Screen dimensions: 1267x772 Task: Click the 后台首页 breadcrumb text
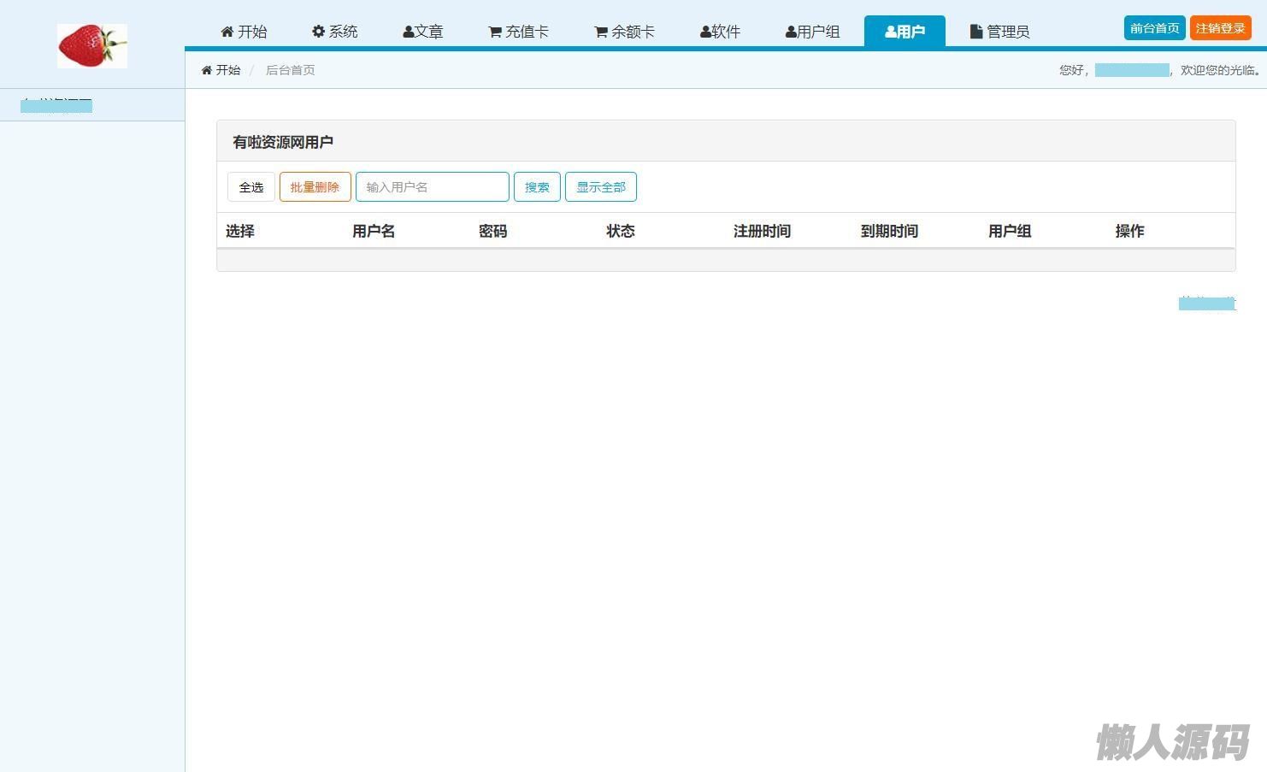(291, 70)
